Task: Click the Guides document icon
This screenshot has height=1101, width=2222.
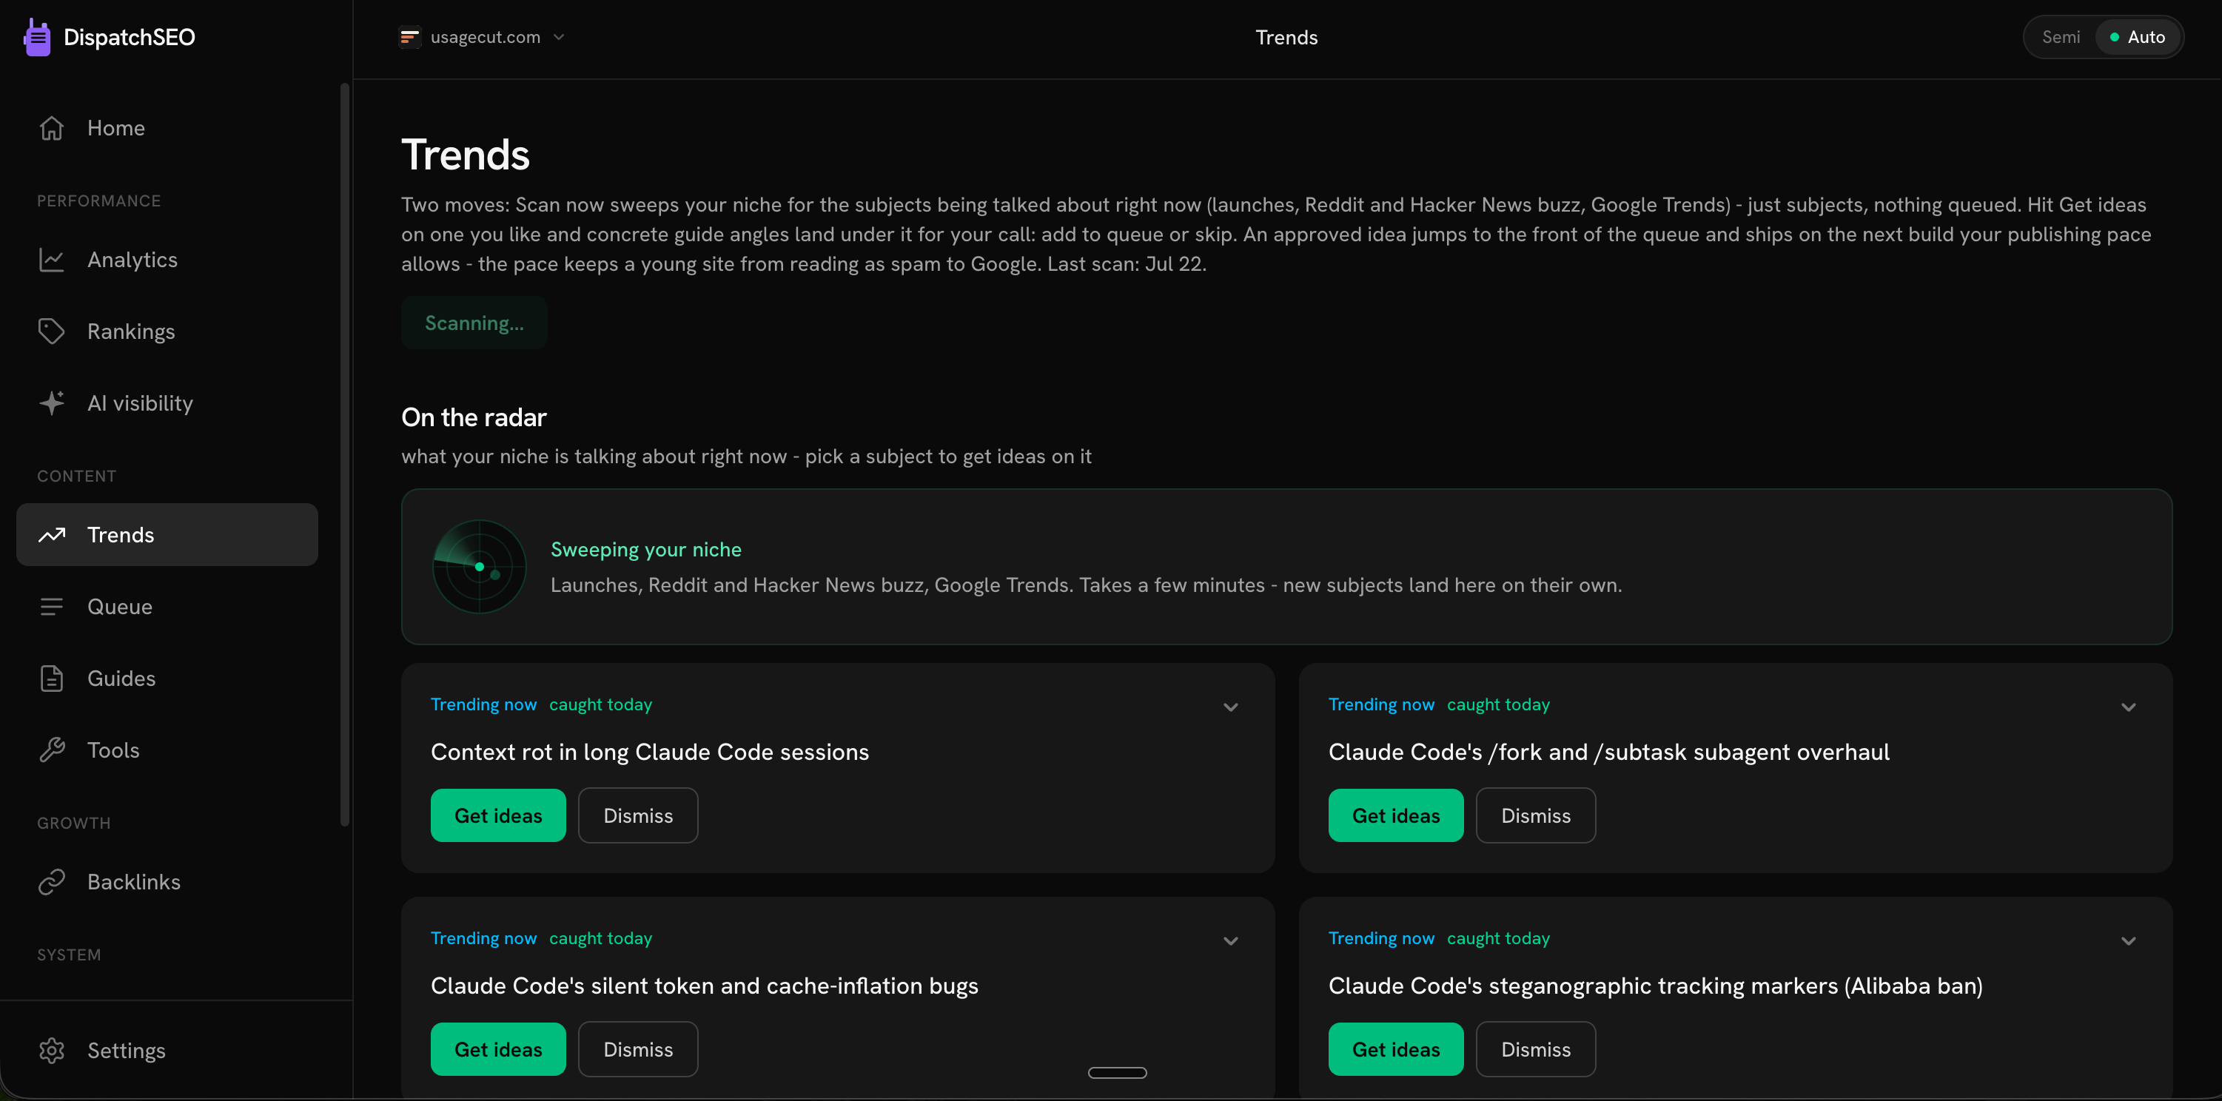Action: 52,678
